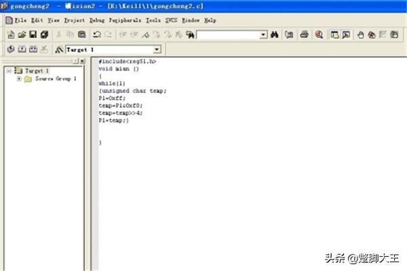Click the Open file folder icon
The height and width of the screenshot is (271, 407).
tap(22, 35)
